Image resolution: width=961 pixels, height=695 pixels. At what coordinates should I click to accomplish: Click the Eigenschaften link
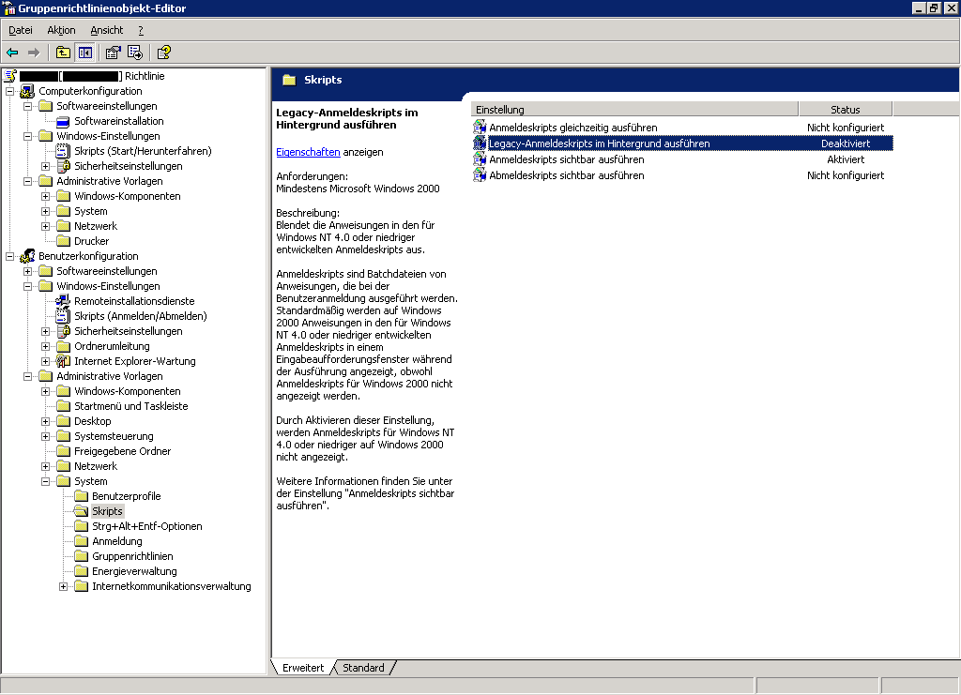(308, 152)
